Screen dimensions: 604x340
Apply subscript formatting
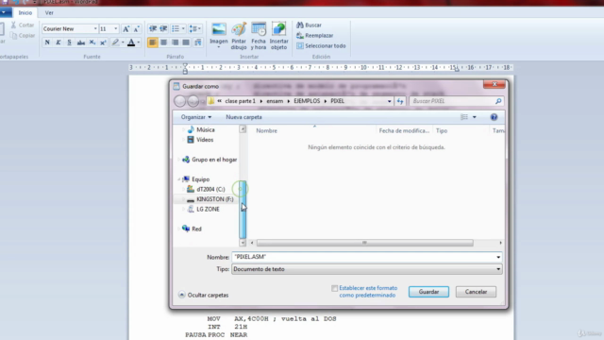tap(92, 42)
